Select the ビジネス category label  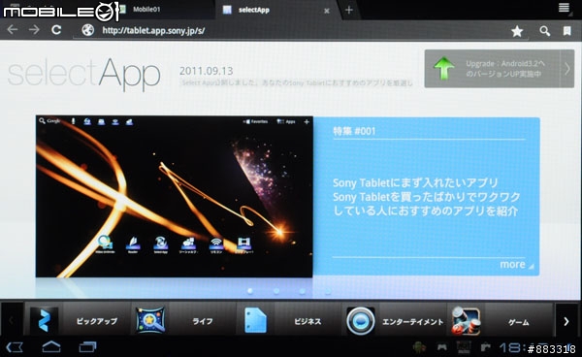tap(307, 321)
